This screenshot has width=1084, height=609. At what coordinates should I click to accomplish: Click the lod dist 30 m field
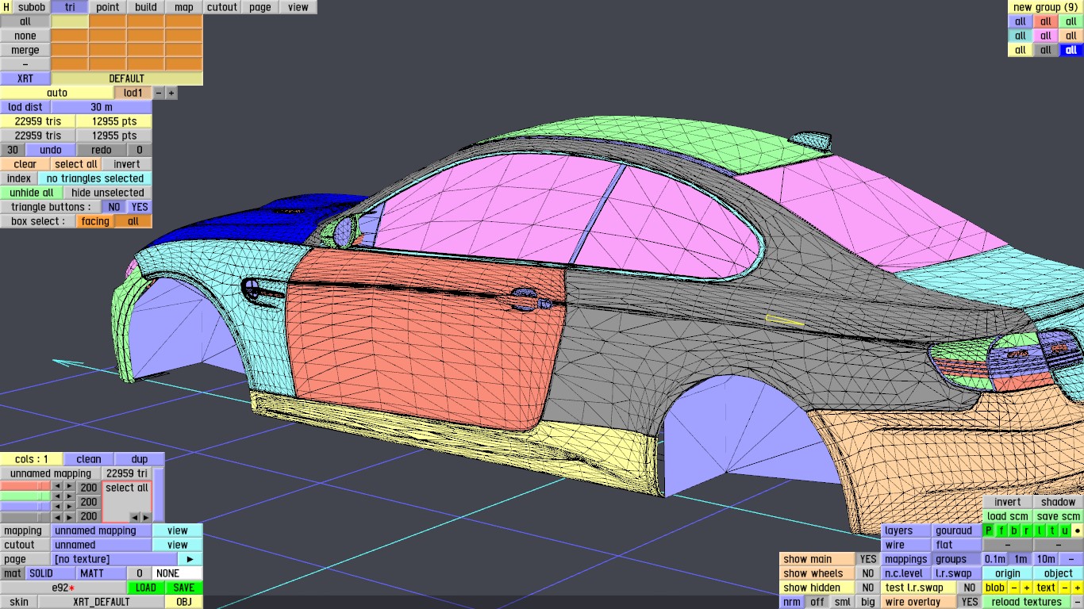(x=101, y=107)
